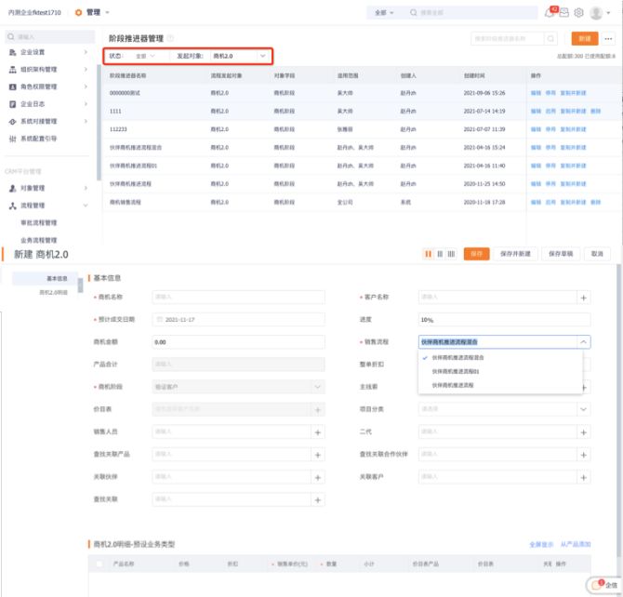Screen dimensions: 623x597
Task: Click the settings gear in top bar
Action: pyautogui.click(x=578, y=13)
